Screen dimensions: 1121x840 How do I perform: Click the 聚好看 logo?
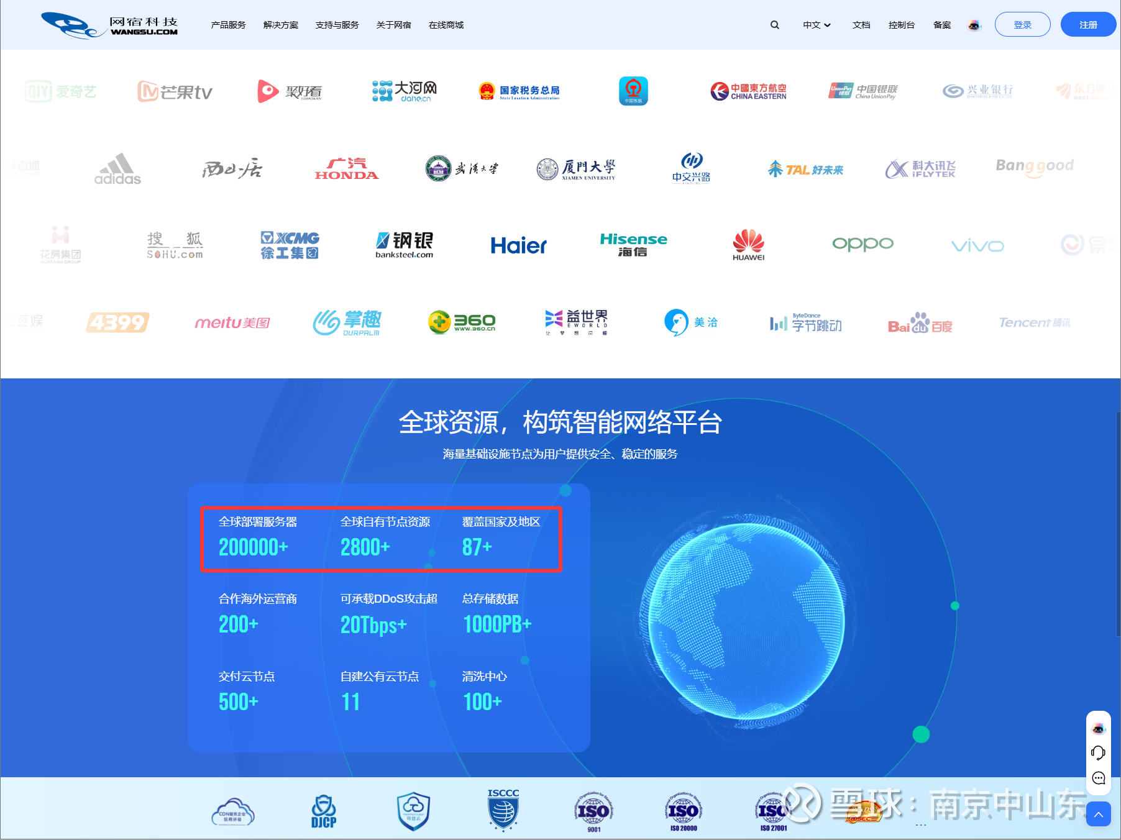[290, 91]
